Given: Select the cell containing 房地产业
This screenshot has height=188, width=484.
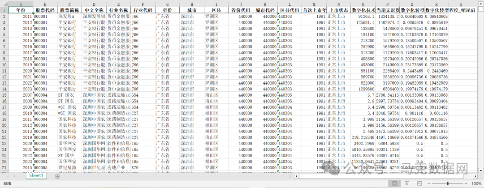Looking at the screenshot, I should [118, 168].
